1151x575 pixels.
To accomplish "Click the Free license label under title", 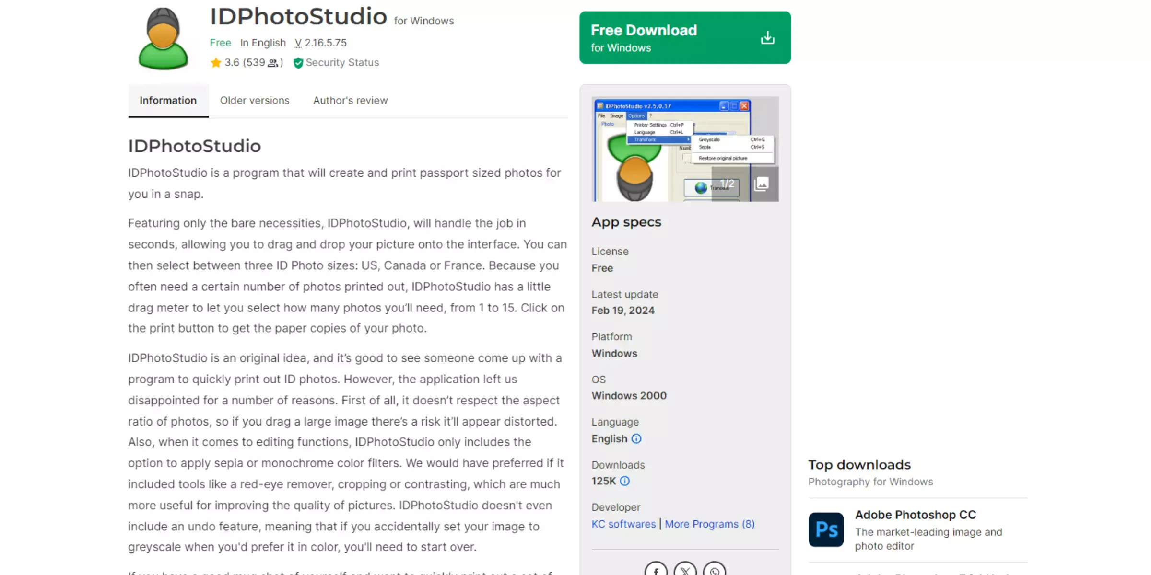I will tap(220, 43).
